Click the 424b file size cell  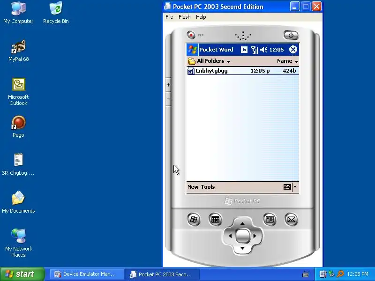coord(289,71)
